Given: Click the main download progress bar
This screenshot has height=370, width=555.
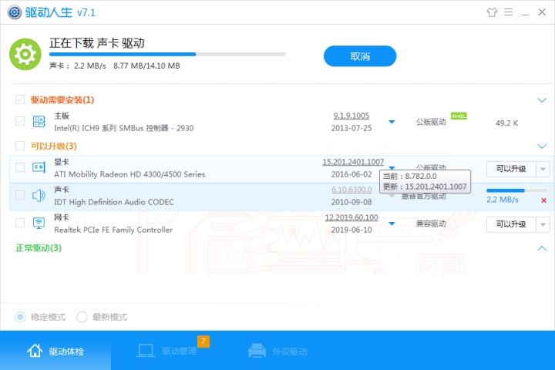Looking at the screenshot, I should click(167, 54).
